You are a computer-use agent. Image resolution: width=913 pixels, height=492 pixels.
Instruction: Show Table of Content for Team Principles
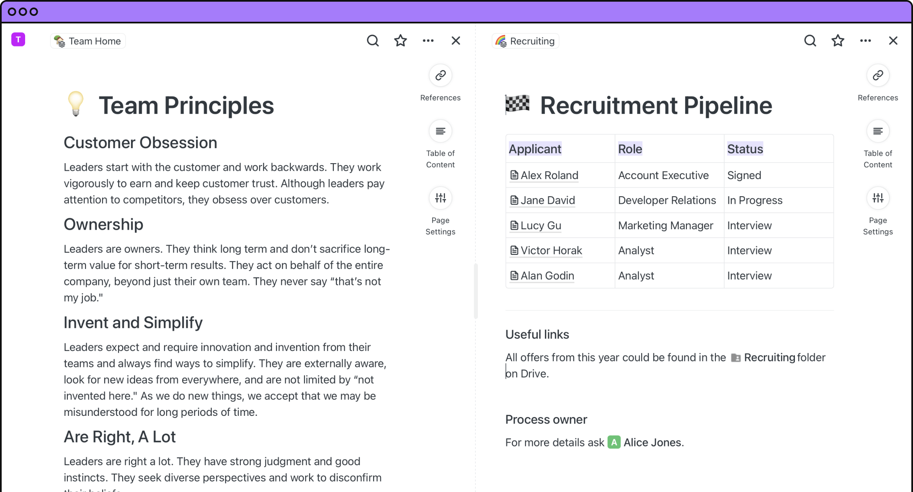click(440, 131)
